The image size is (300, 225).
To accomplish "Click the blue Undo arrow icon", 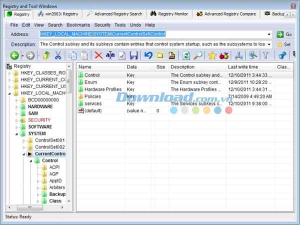I will (148, 55).
